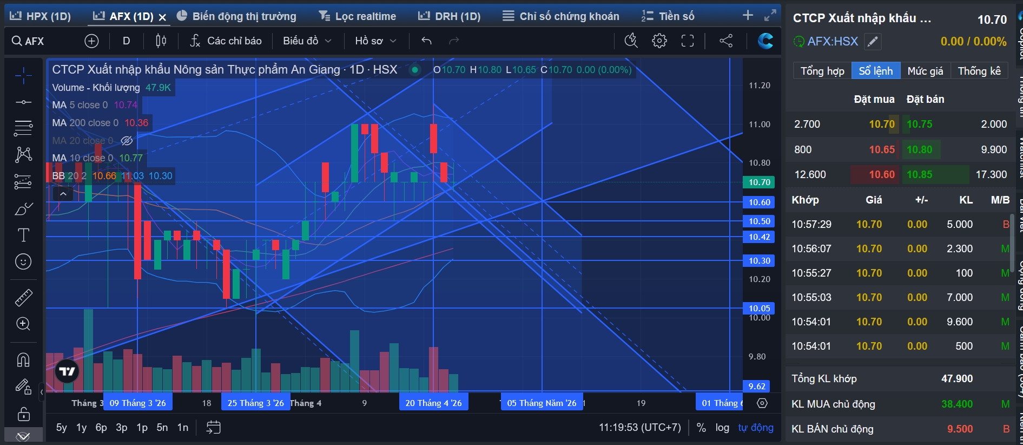Click the pencil edit icon beside AFX:HSX
Viewport: 1023px width, 445px height.
(x=872, y=41)
